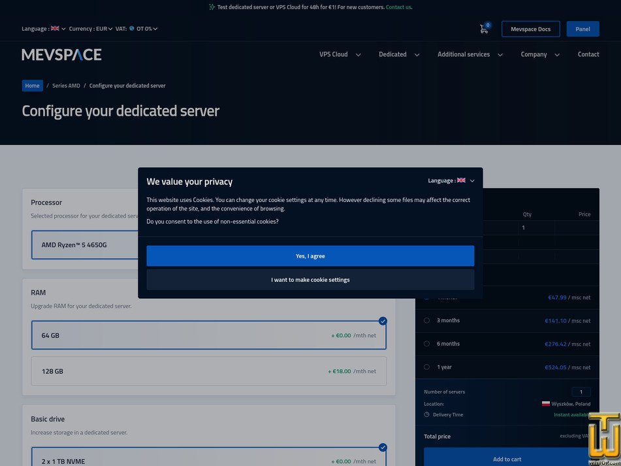This screenshot has height=466, width=621.
Task: Go to Home breadcrumb
Action: [x=33, y=86]
